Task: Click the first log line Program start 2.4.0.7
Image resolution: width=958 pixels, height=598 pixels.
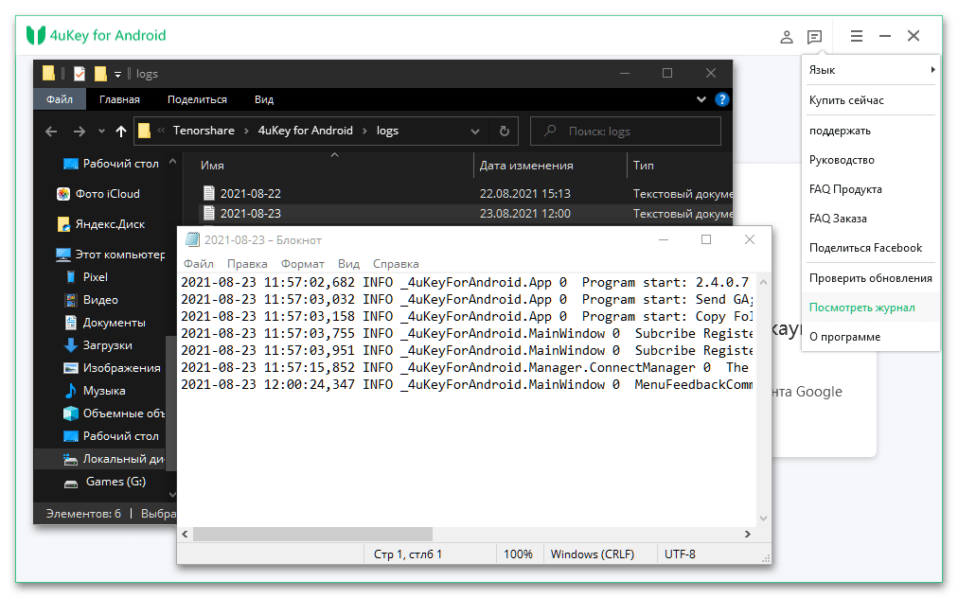Action: (x=465, y=282)
